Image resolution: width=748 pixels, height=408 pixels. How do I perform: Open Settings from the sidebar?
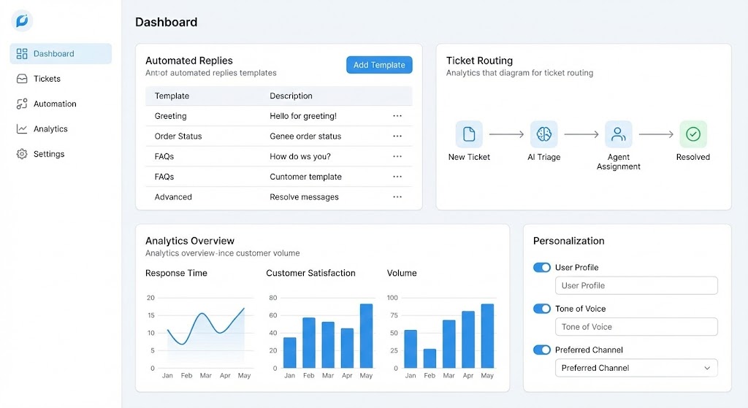point(61,154)
